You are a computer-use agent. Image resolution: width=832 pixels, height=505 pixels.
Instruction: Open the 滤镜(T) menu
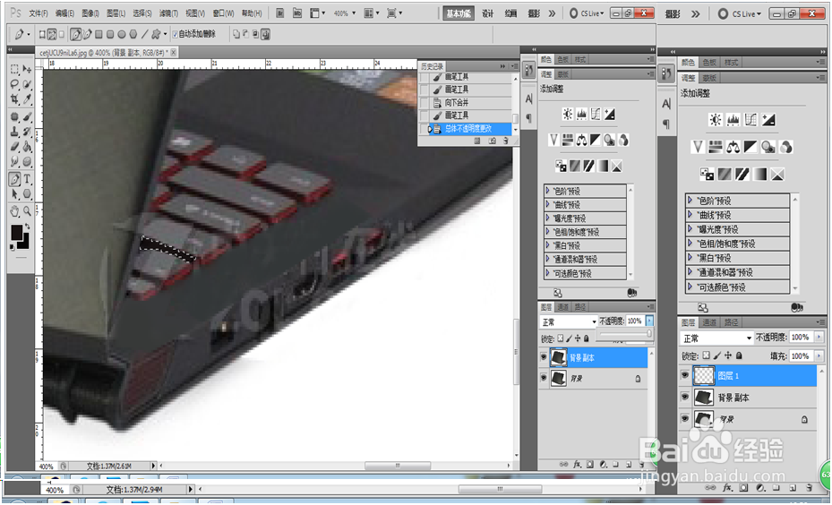[168, 13]
